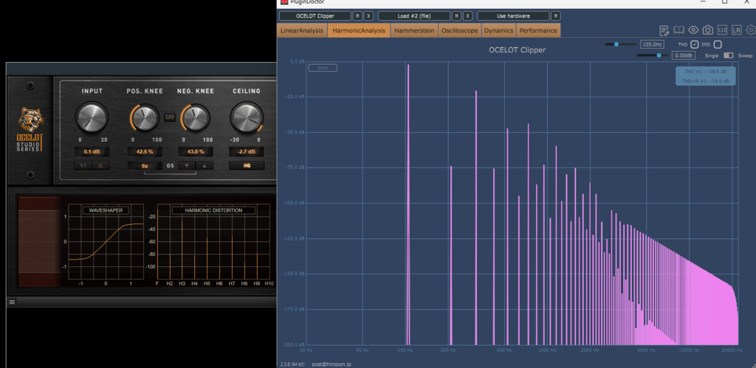Image resolution: width=756 pixels, height=368 pixels.
Task: Open the OCELOT Clipper plugin slot dropdown
Action: click(x=315, y=16)
